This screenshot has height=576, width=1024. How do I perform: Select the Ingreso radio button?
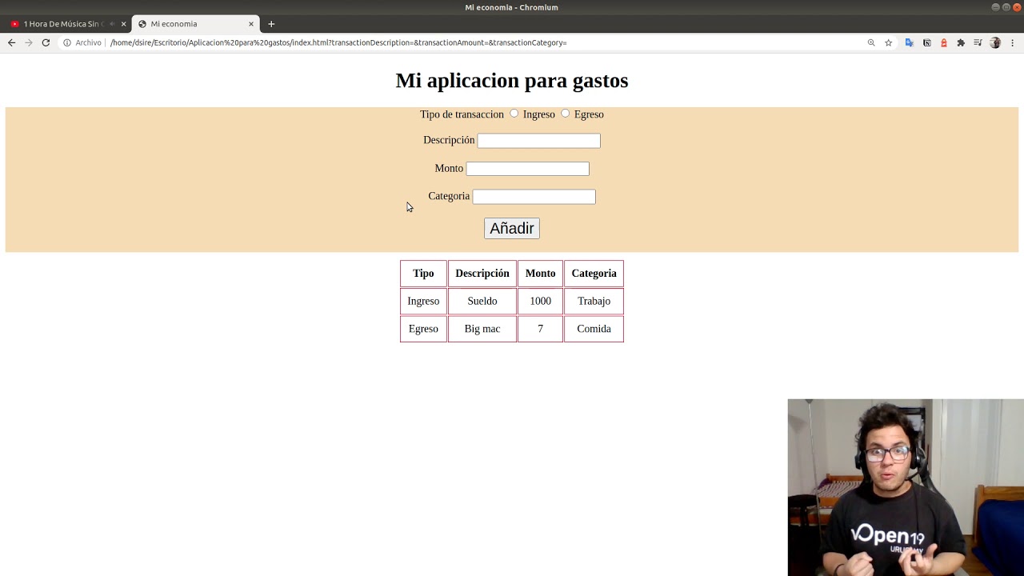click(514, 114)
